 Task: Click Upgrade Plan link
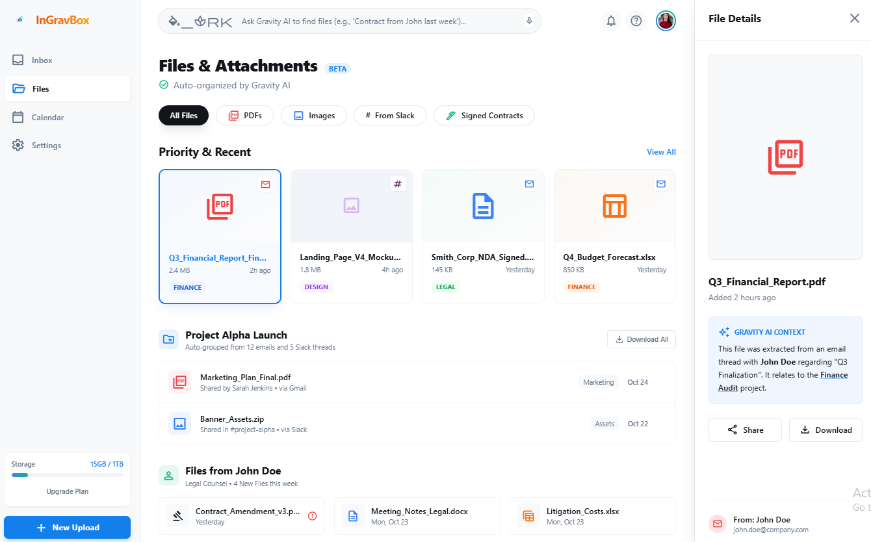click(67, 491)
